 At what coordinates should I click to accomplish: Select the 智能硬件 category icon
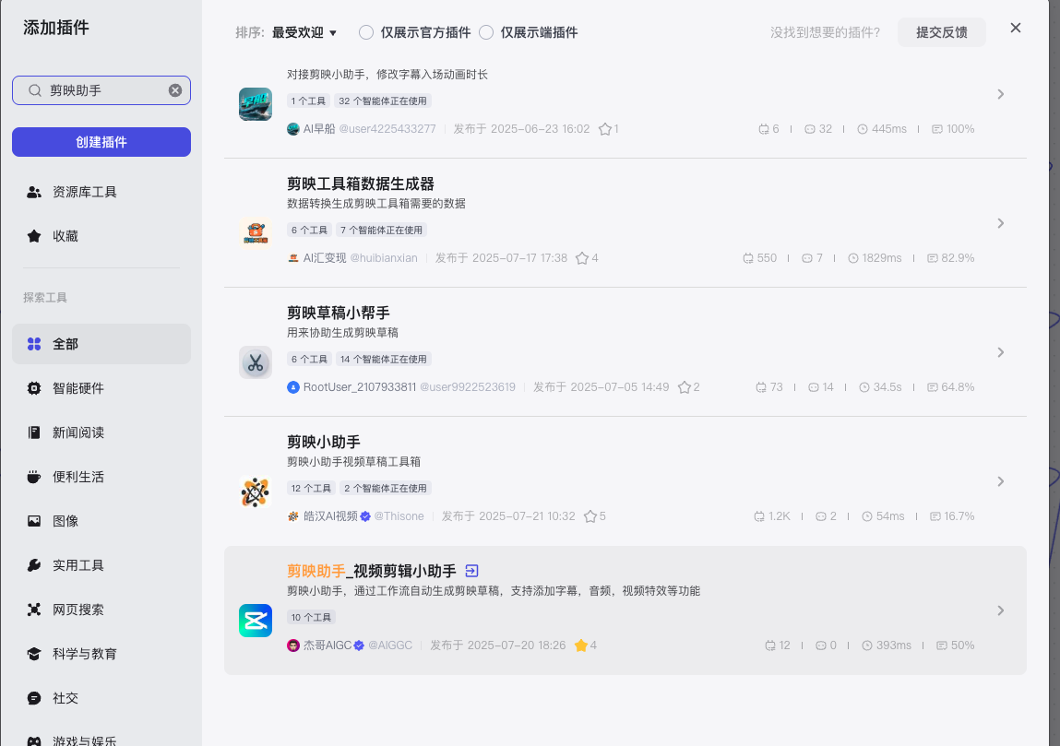[x=35, y=388]
